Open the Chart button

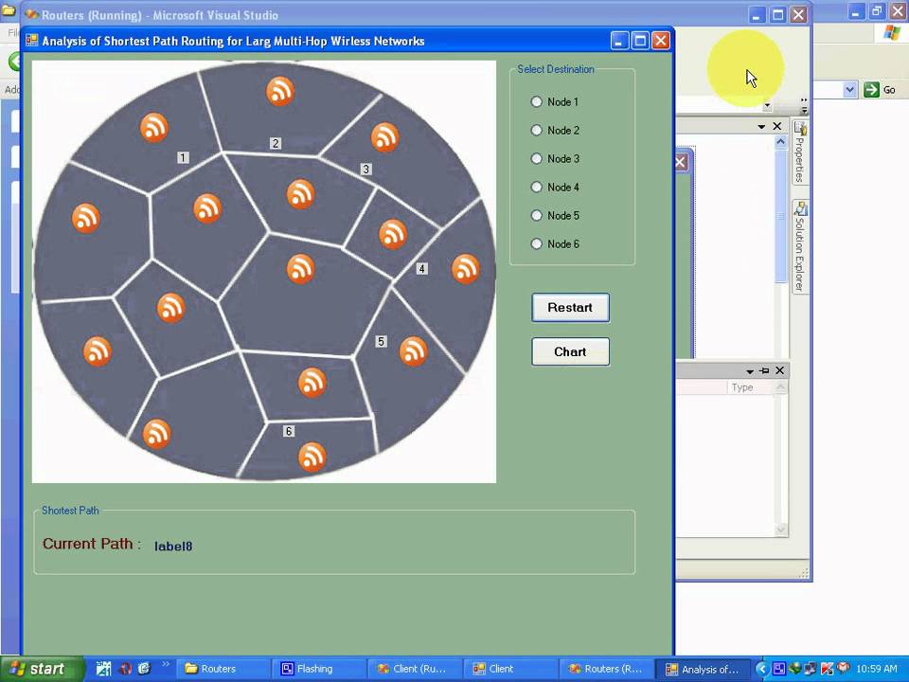570,352
